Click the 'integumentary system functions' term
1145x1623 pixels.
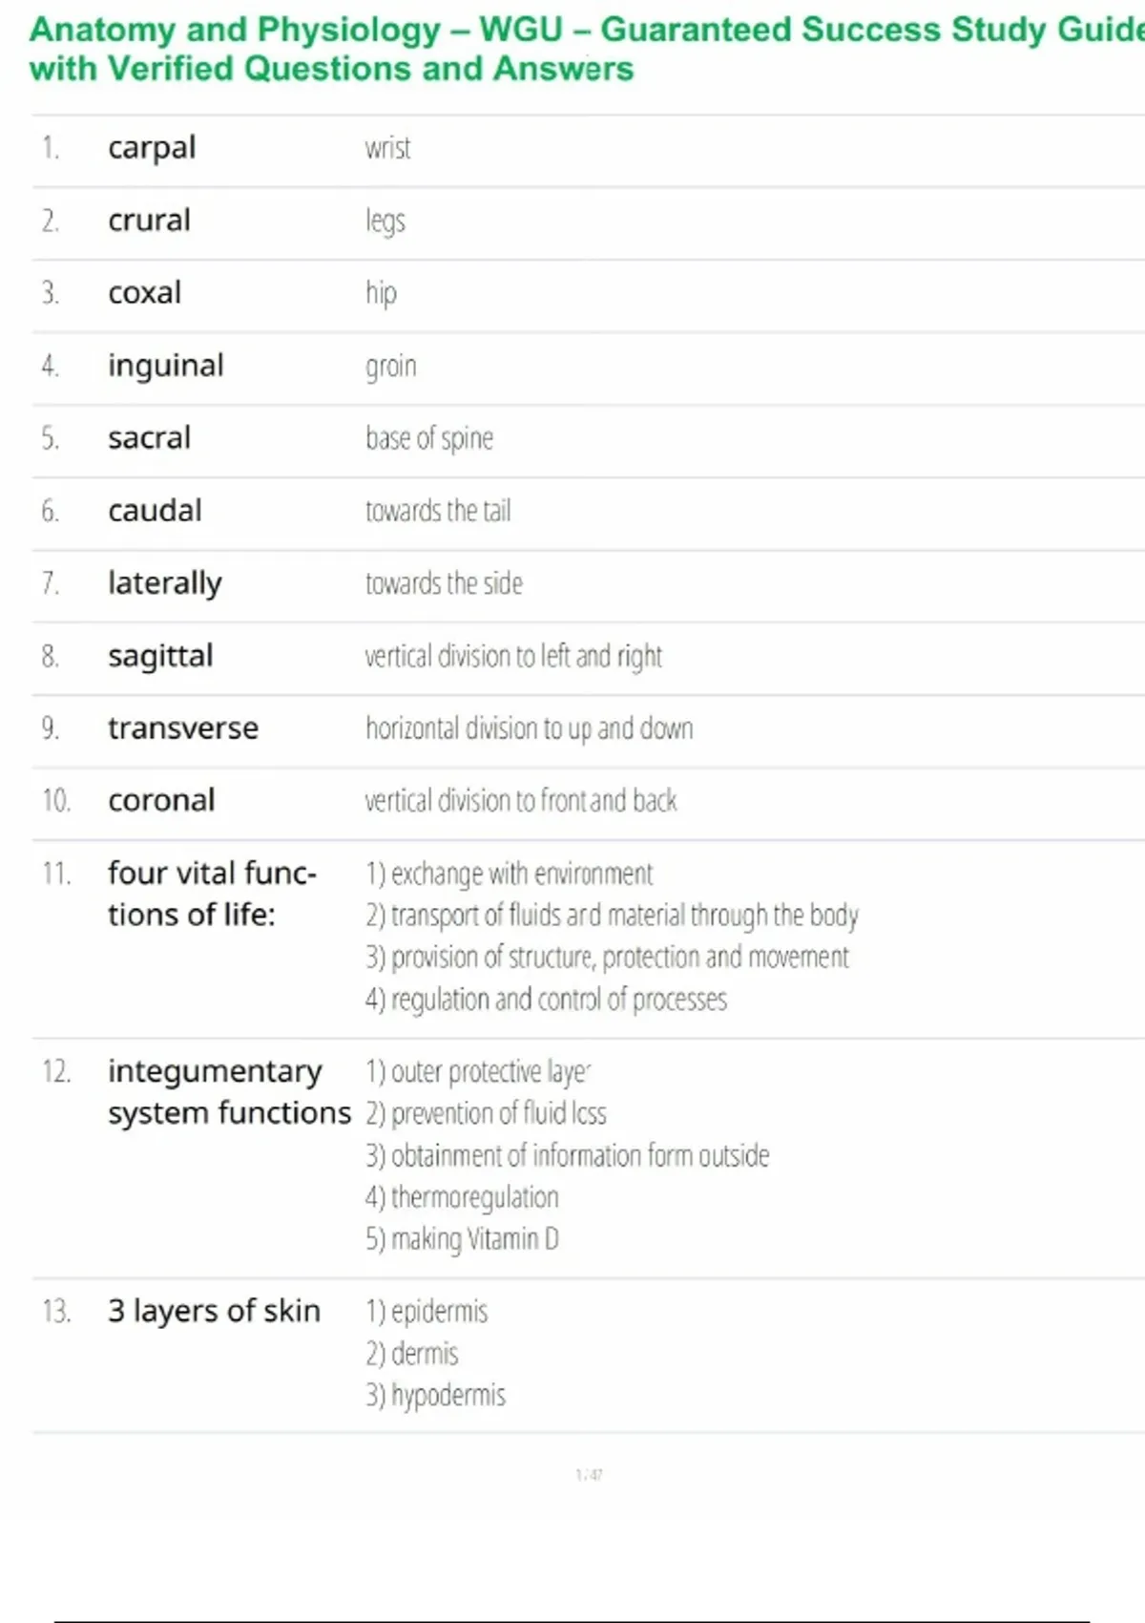(228, 1092)
